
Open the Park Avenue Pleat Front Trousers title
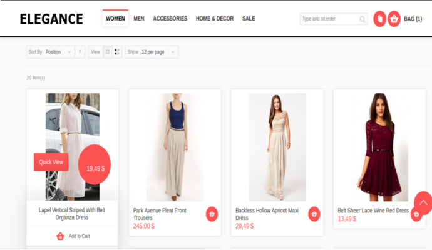click(x=160, y=214)
